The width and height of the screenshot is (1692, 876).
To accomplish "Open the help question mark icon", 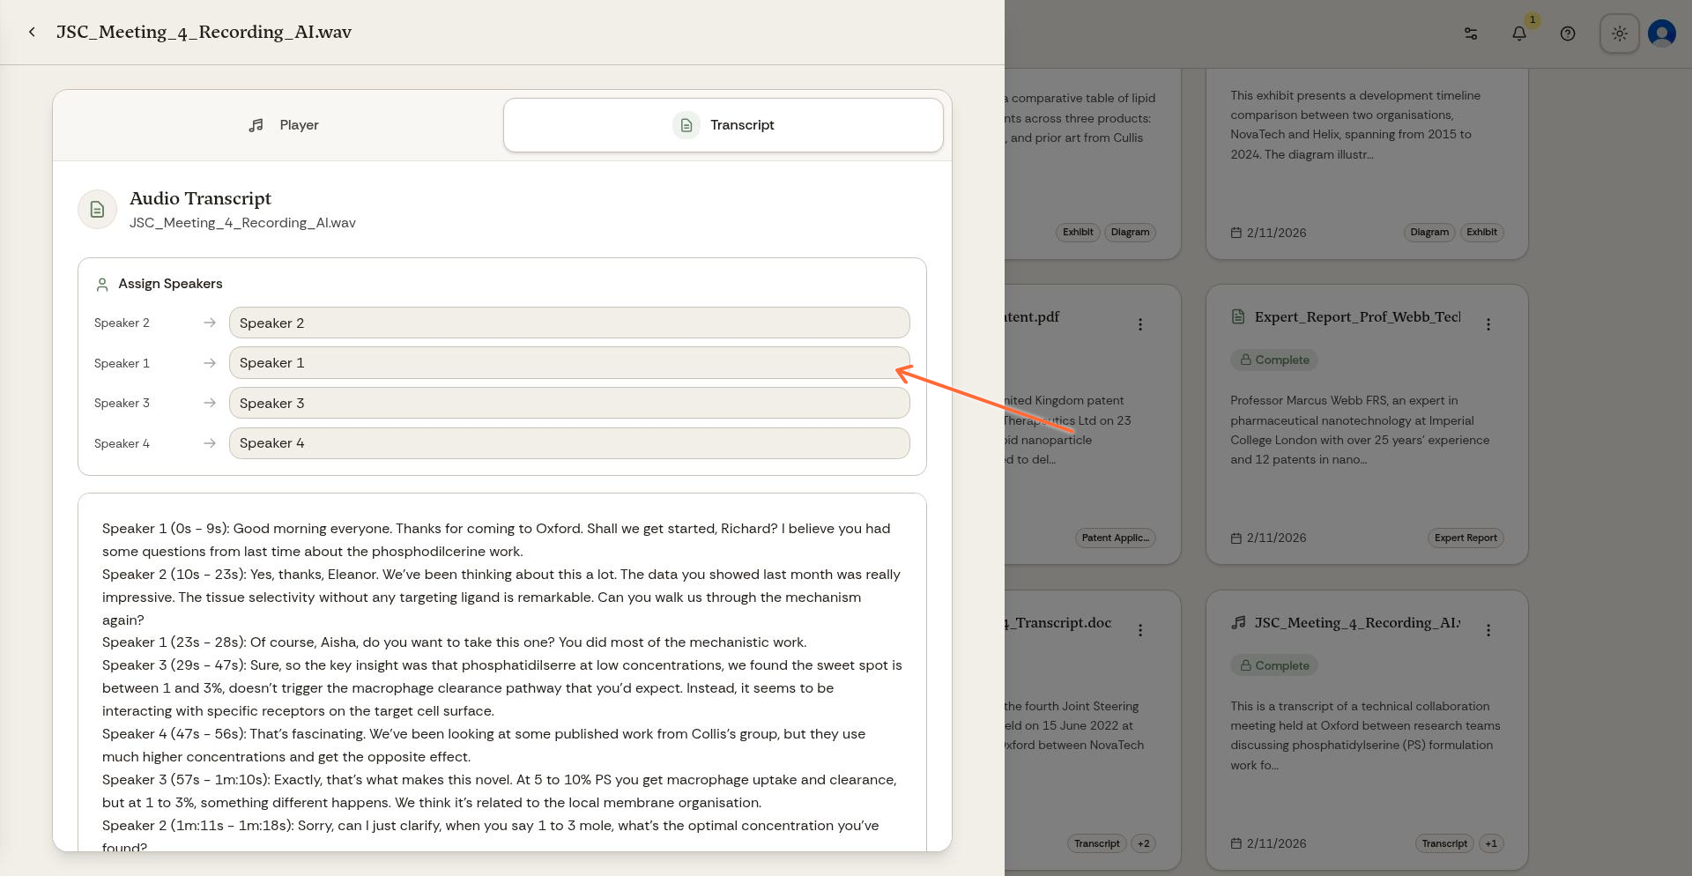I will (x=1568, y=33).
